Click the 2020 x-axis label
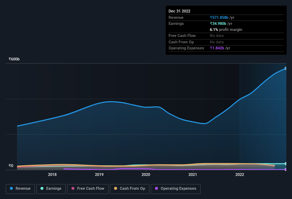This screenshot has width=292, height=199. (146, 174)
